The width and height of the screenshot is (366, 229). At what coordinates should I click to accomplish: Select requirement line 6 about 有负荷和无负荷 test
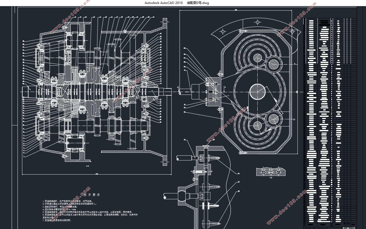click(x=90, y=216)
